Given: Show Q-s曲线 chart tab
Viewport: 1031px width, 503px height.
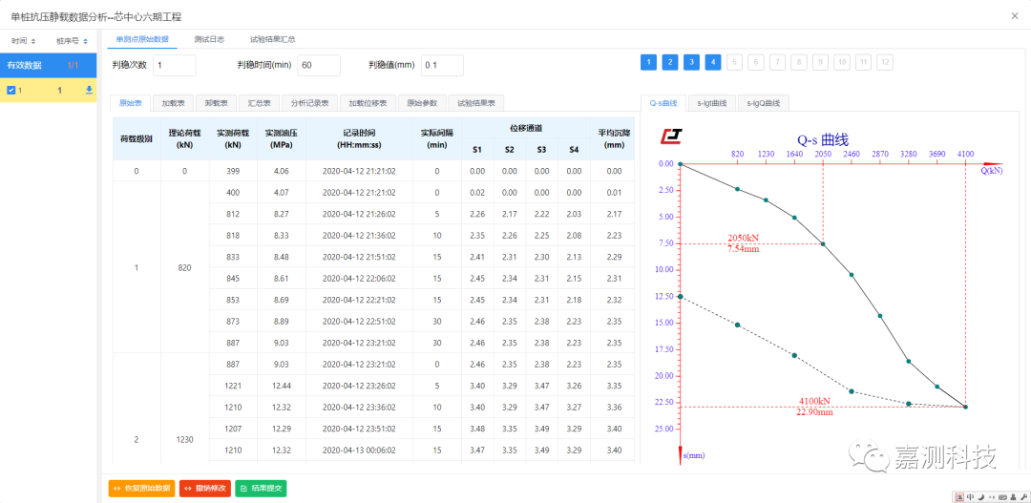Looking at the screenshot, I should (x=663, y=102).
